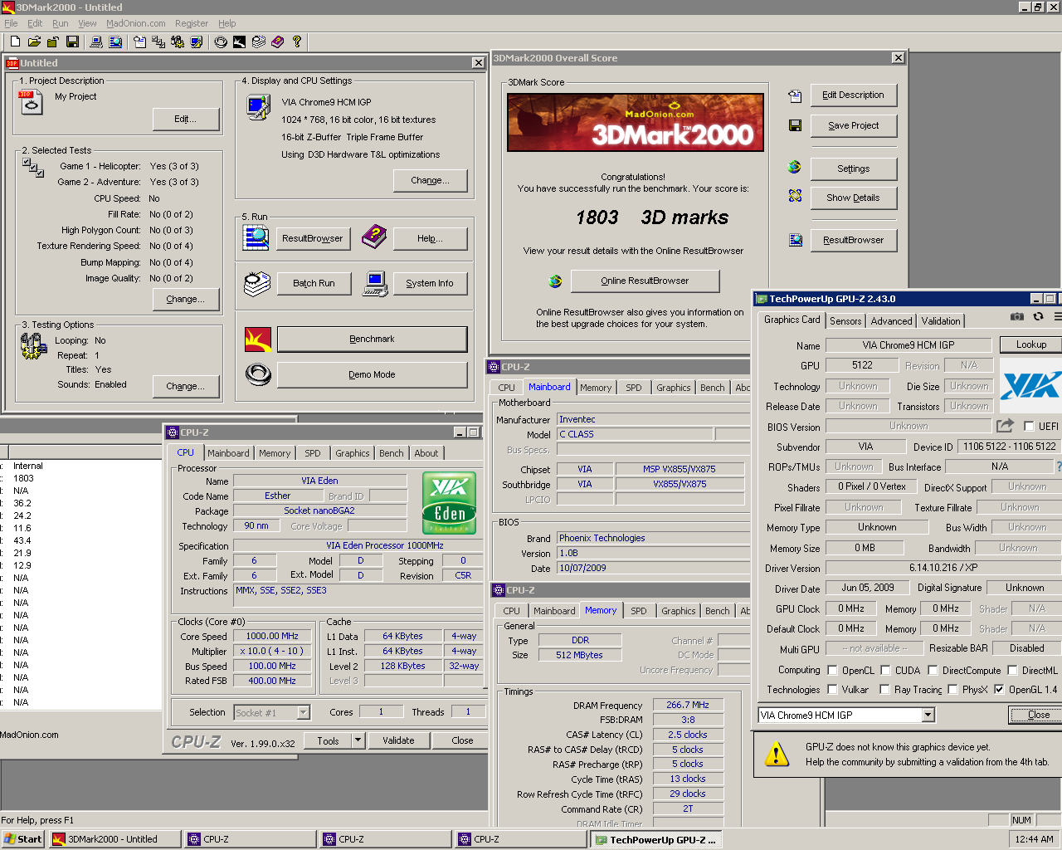Toggle the Ray Tracing checkbox
This screenshot has height=850, width=1062.
click(x=884, y=689)
